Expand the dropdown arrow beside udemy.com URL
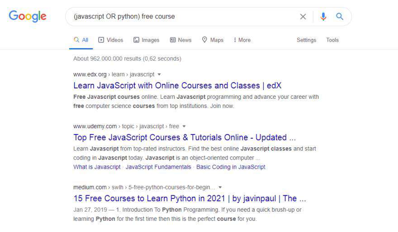This screenshot has width=398, height=232. (184, 126)
